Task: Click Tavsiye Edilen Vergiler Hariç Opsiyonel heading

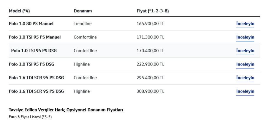Action: [66, 110]
